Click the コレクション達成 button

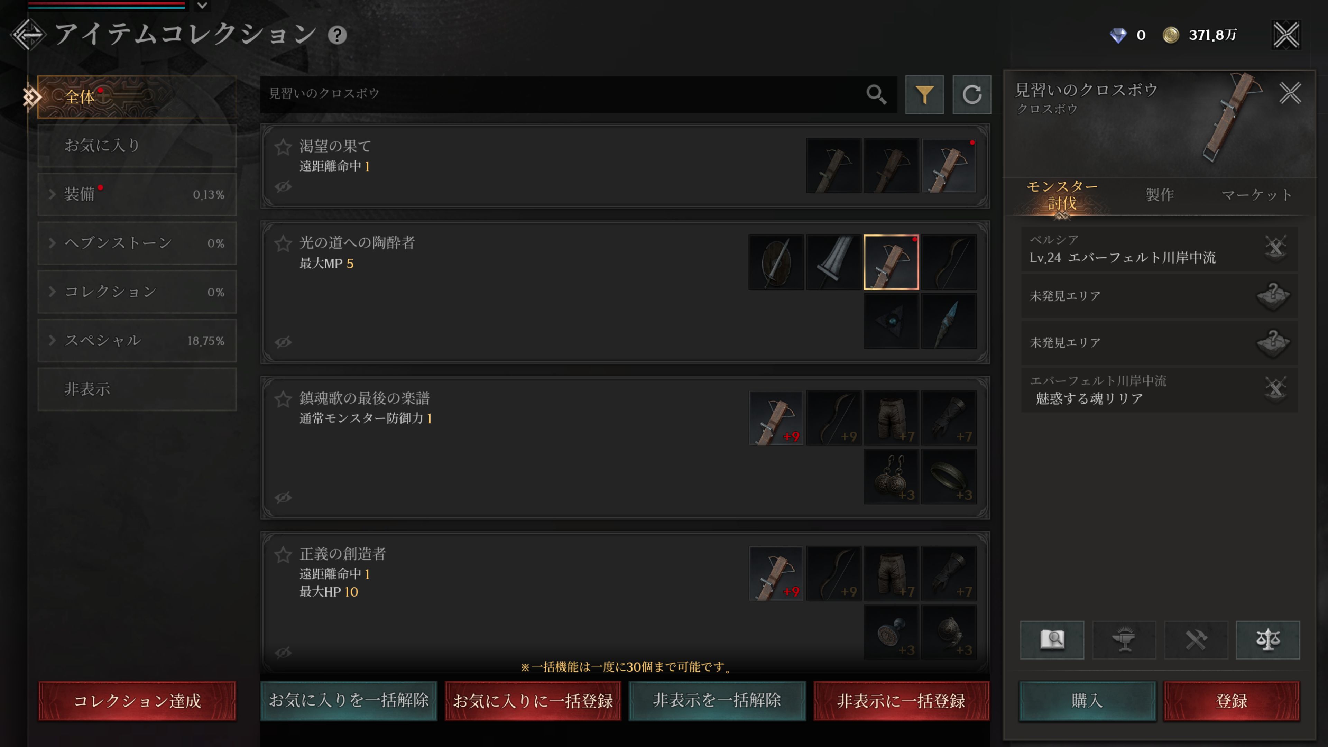pos(137,701)
